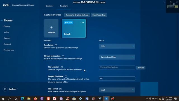Open volume control in system tray

pyautogui.click(x=156, y=99)
